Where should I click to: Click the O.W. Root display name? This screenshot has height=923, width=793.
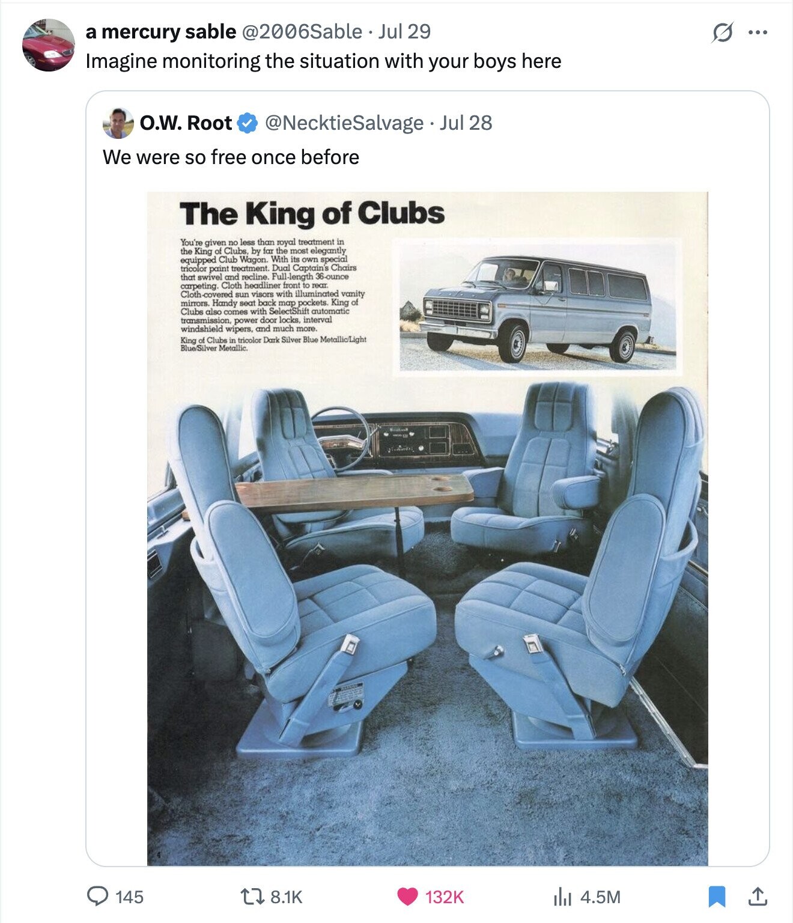[x=186, y=123]
